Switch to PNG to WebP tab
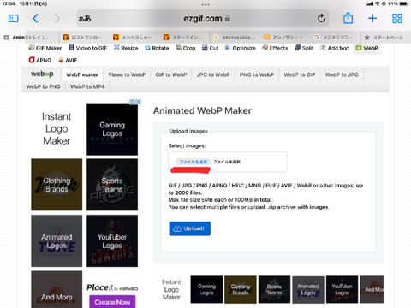 click(257, 74)
